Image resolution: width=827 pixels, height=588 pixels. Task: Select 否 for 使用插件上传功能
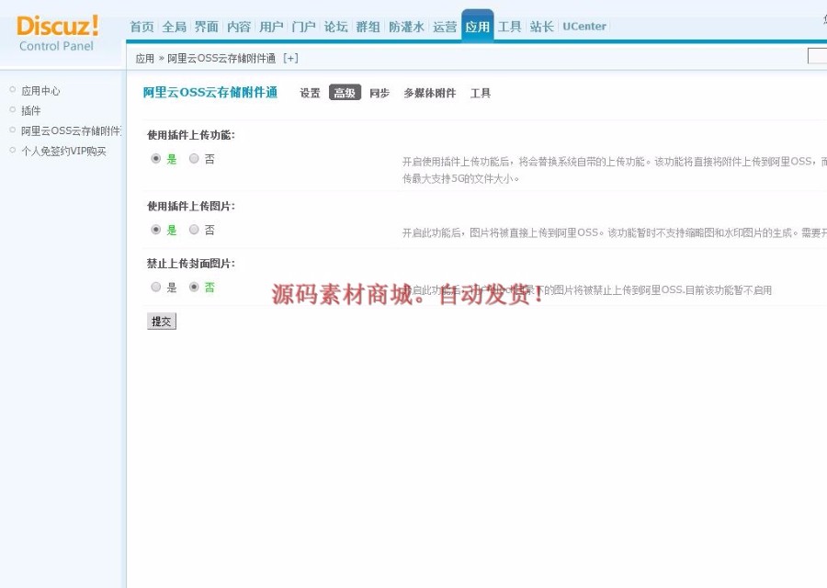(x=194, y=158)
